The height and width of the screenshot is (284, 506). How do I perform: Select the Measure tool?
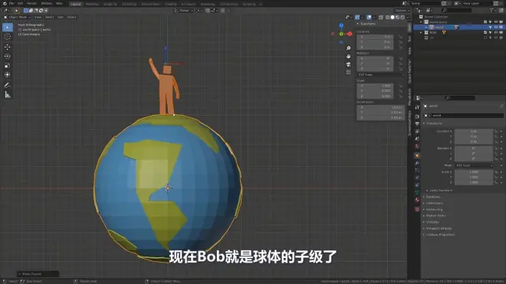pyautogui.click(x=8, y=94)
